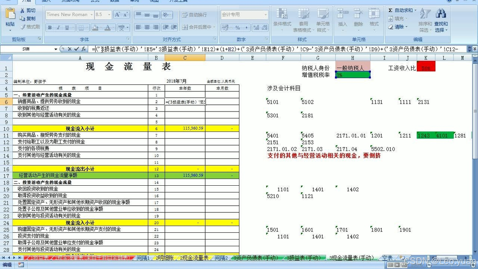Expand the formula bar with double-chevron

(475, 49)
